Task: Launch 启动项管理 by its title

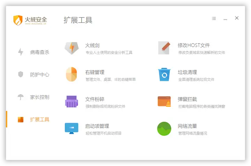Action: coord(97,126)
